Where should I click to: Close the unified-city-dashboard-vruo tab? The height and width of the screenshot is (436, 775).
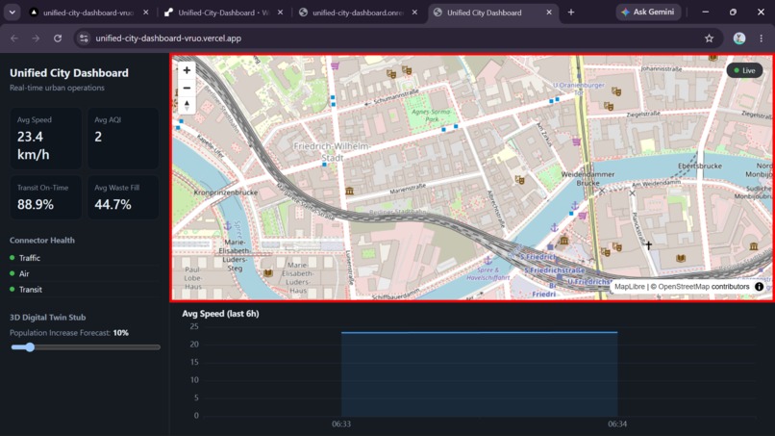(146, 13)
